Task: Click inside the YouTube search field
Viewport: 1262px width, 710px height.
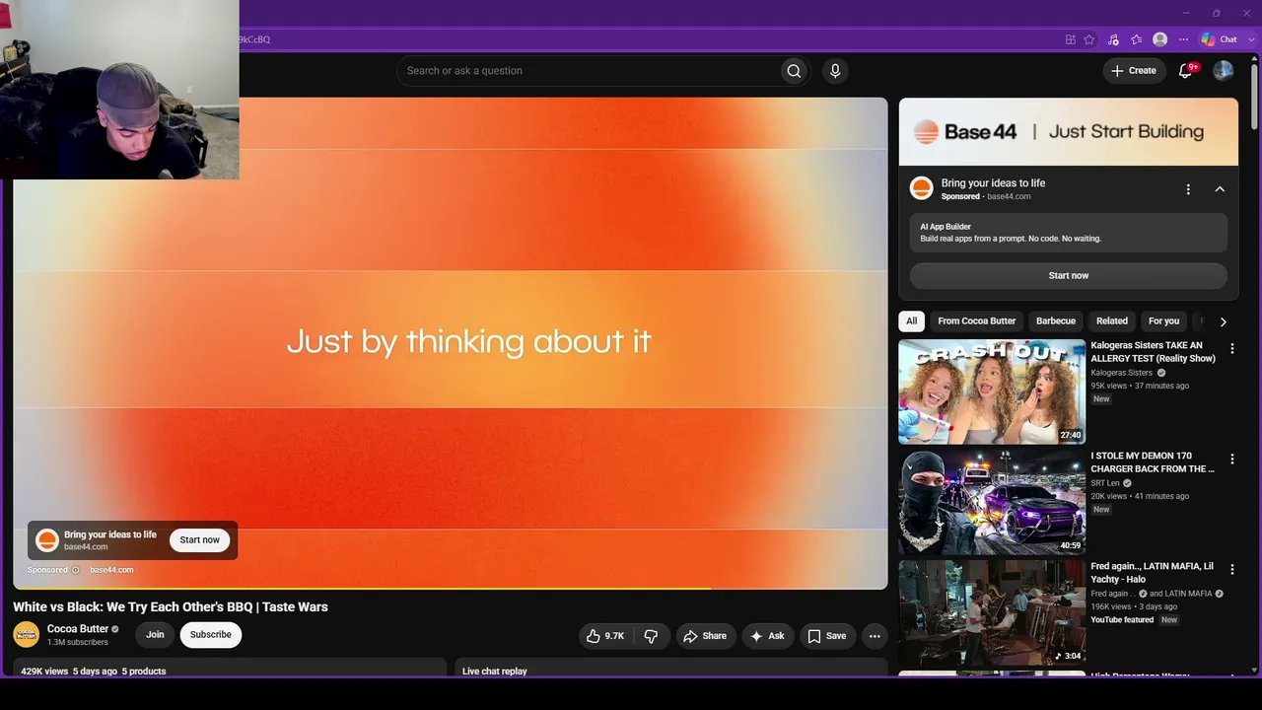Action: click(589, 71)
